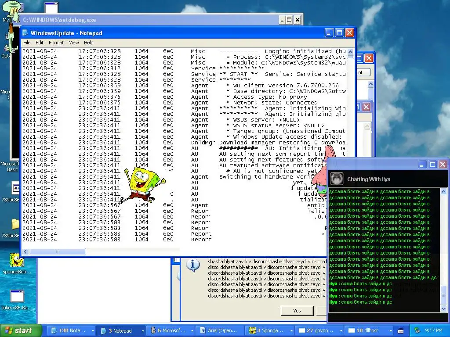
Task: Click the dancing SpongeBob sprite
Action: [142, 186]
